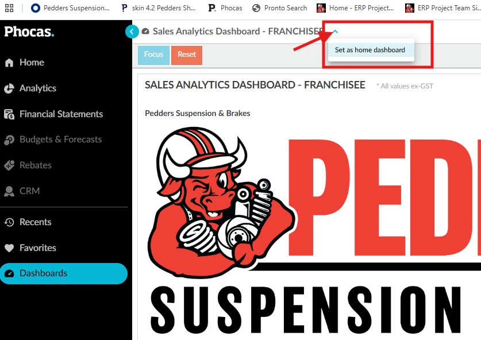Image resolution: width=481 pixels, height=340 pixels.
Task: Click the Recents clock icon
Action: pyautogui.click(x=9, y=222)
